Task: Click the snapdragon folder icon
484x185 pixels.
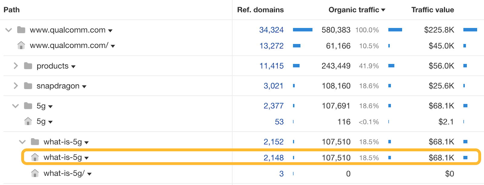Action: click(x=28, y=86)
